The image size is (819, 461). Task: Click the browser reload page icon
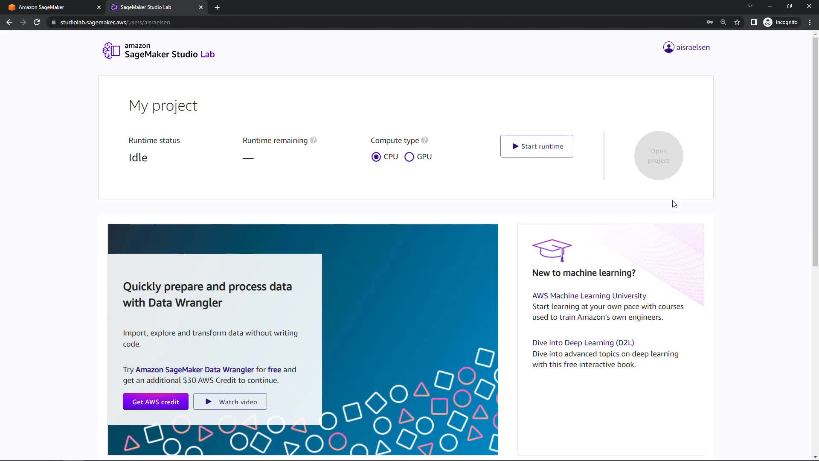click(37, 22)
